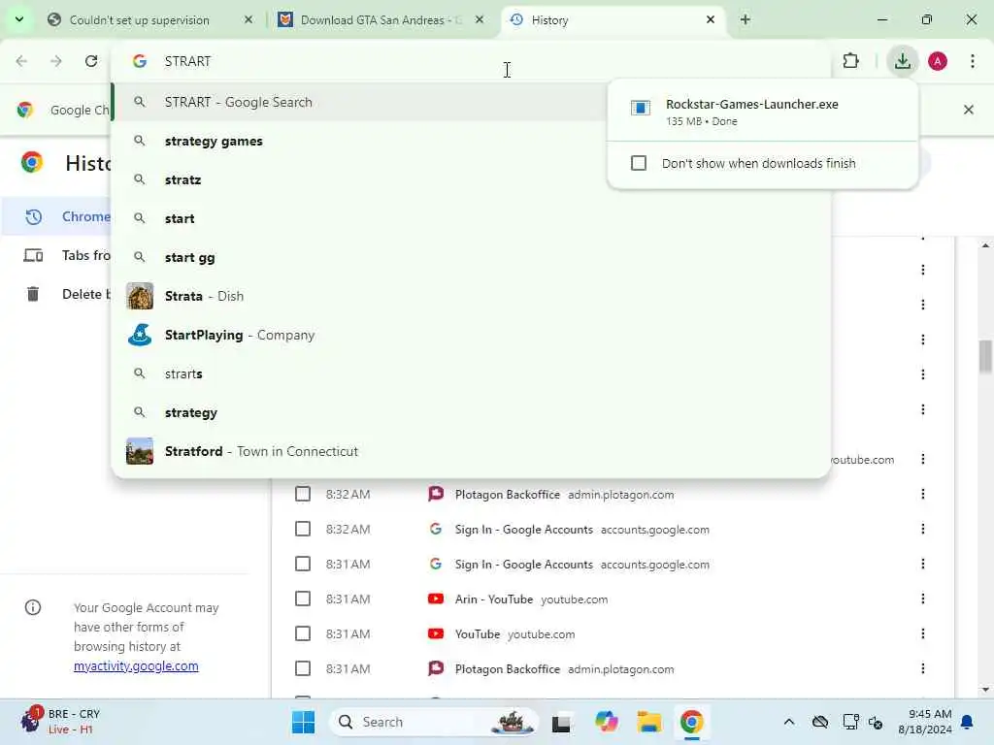Reload the current page
The width and height of the screenshot is (994, 745).
tap(91, 61)
